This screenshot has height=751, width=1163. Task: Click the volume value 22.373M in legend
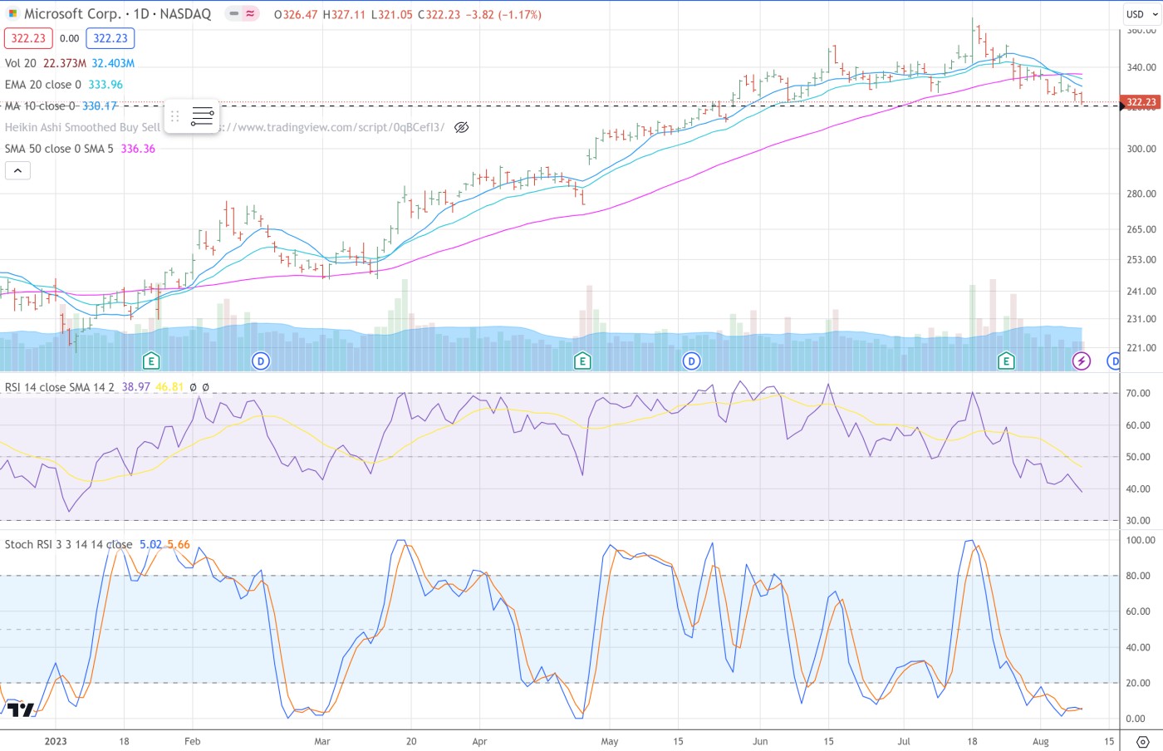65,63
